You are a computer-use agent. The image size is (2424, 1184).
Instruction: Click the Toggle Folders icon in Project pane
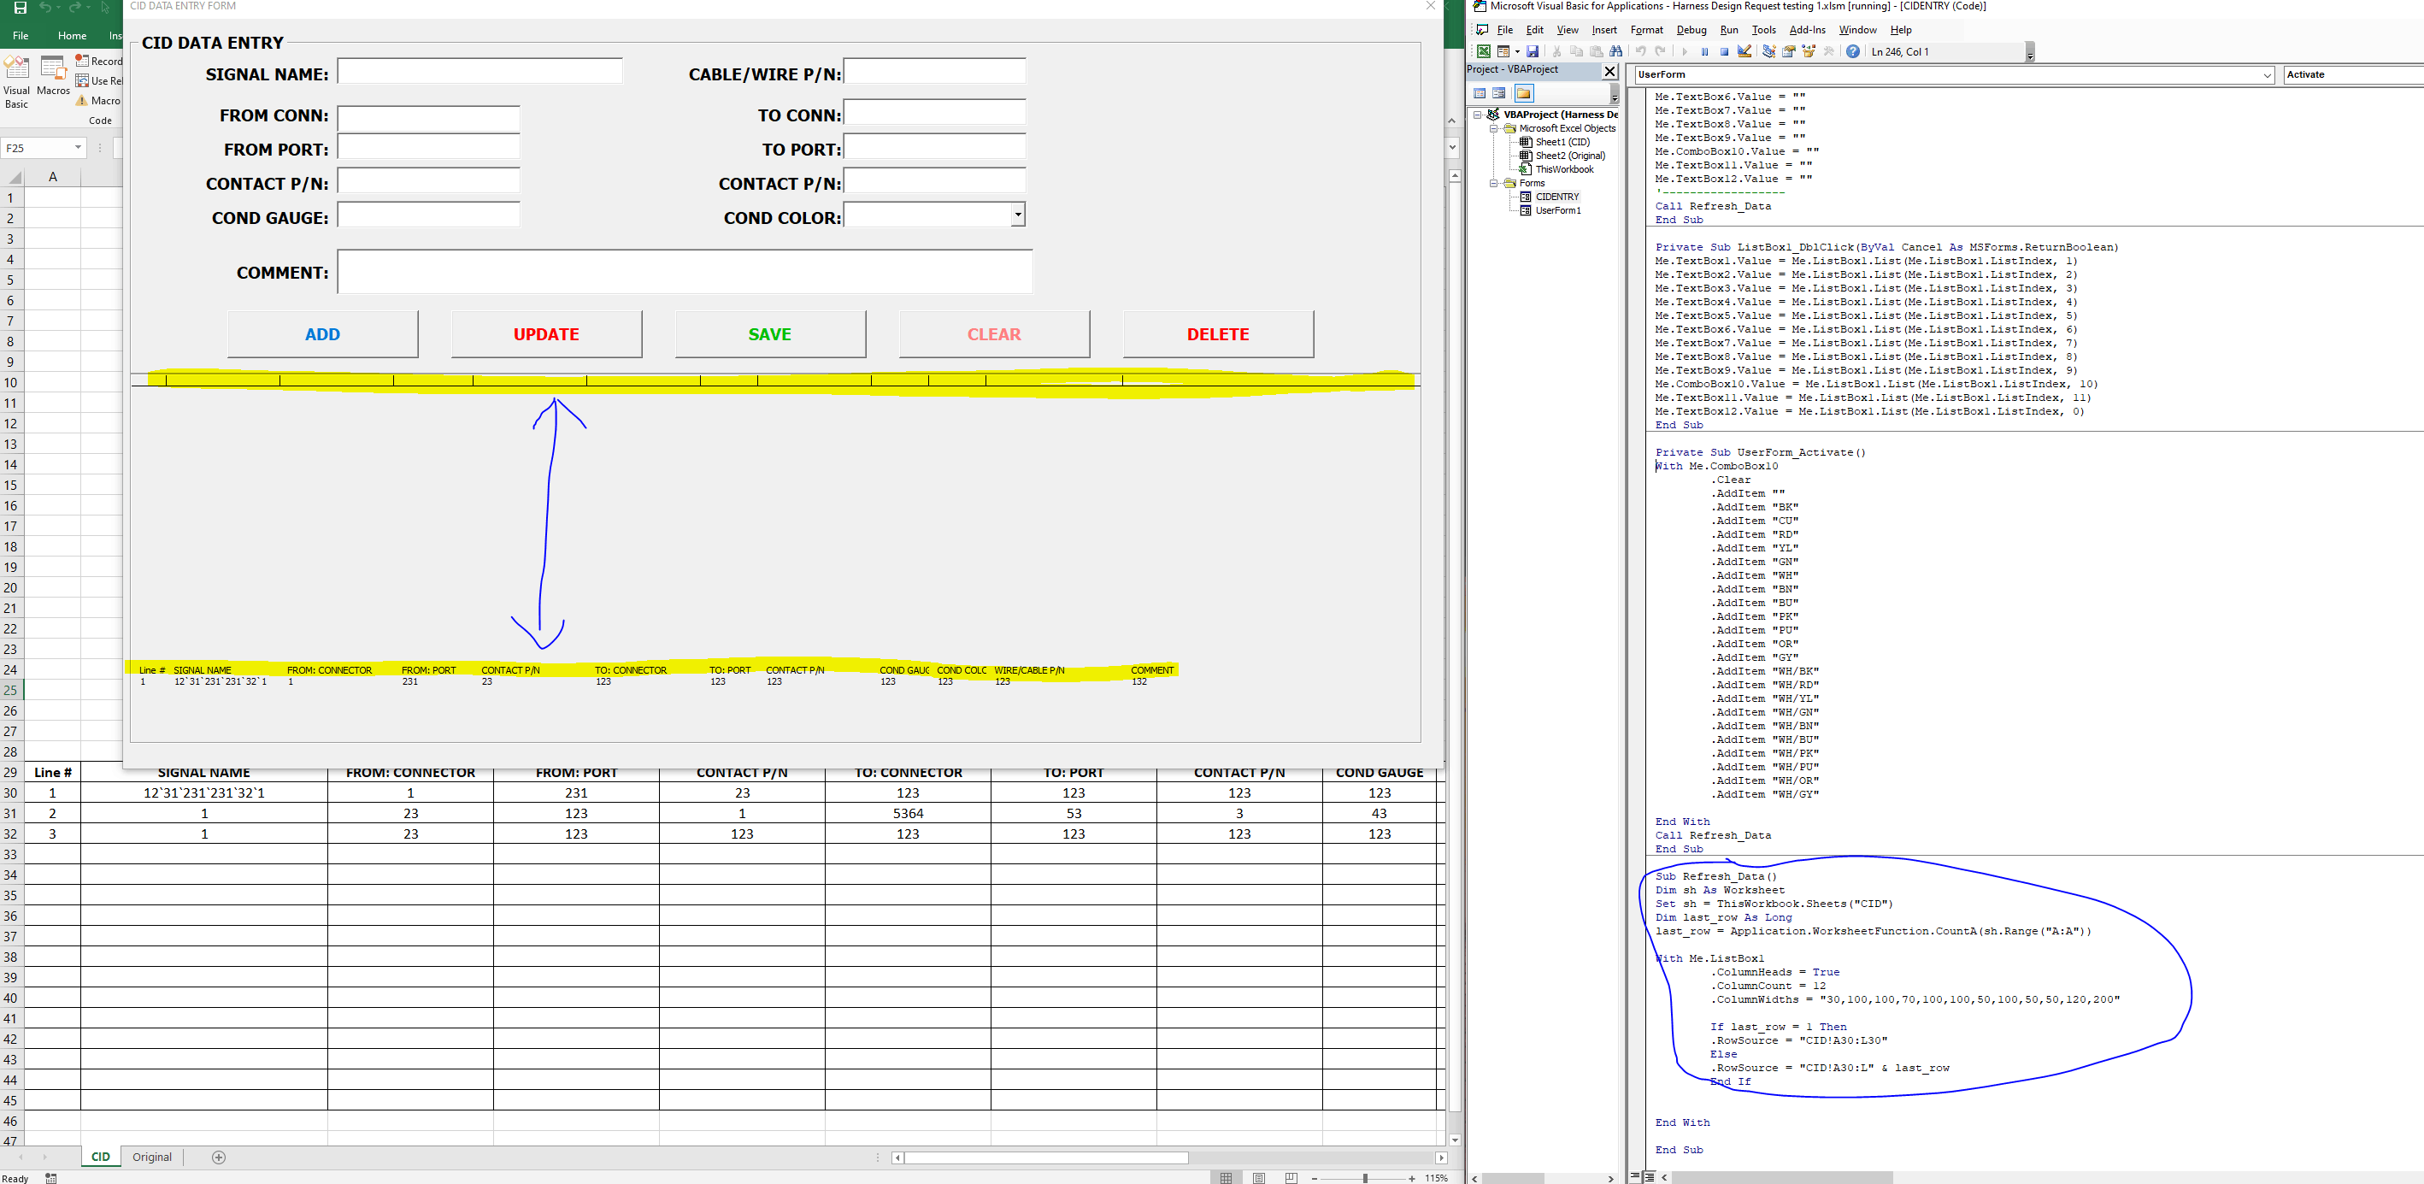tap(1525, 93)
